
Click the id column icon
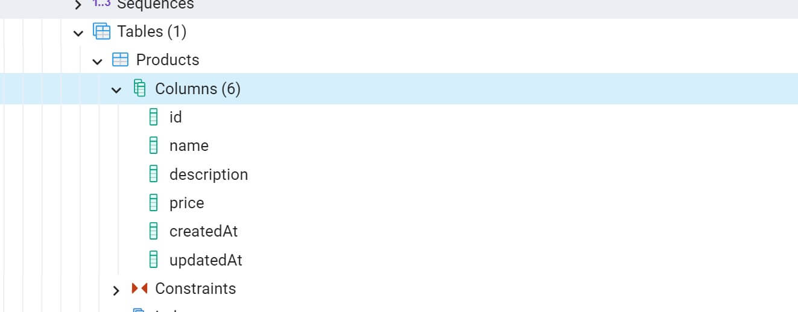154,117
